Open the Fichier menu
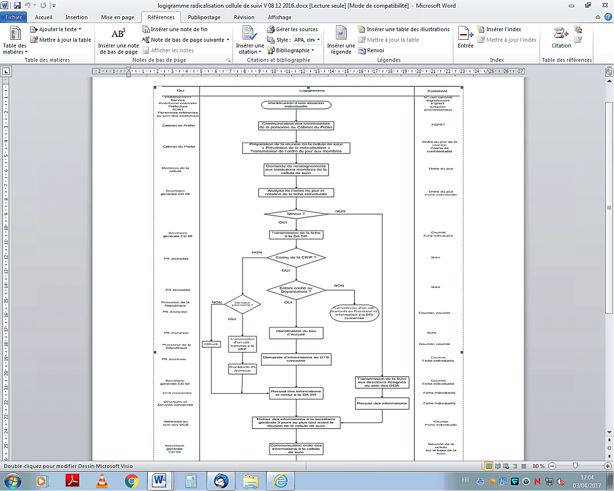Screen dimensions: 614x491 13,17
